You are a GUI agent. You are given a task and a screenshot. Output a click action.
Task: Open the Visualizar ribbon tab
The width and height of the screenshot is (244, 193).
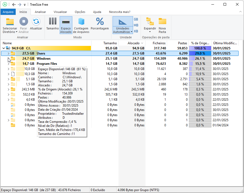pyautogui.click(x=60, y=12)
